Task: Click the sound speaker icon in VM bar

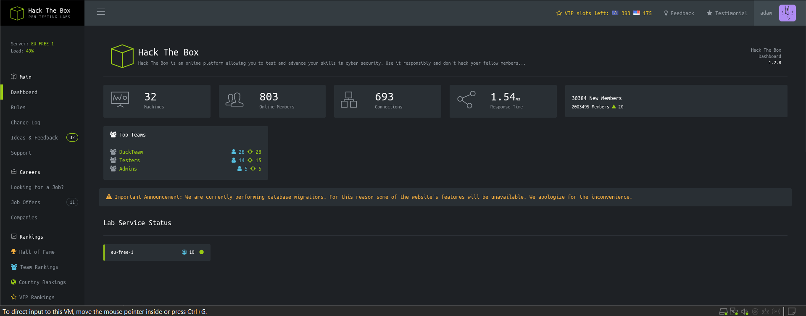Action: click(x=745, y=311)
